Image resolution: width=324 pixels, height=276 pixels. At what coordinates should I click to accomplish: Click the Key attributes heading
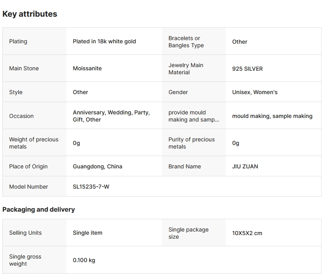point(30,14)
